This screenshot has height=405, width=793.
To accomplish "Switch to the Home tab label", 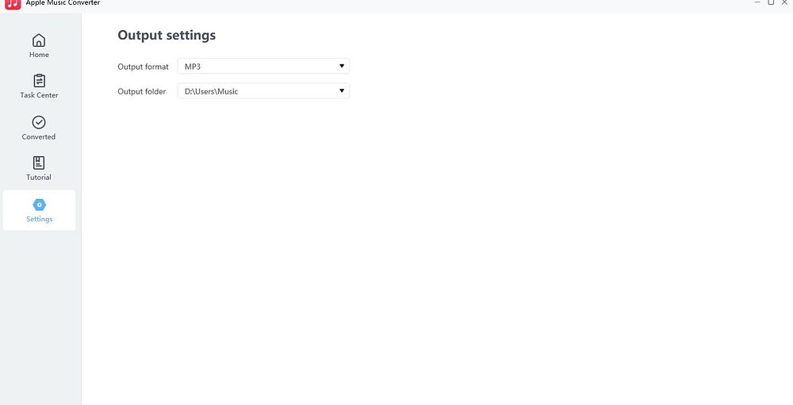I will pyautogui.click(x=39, y=55).
